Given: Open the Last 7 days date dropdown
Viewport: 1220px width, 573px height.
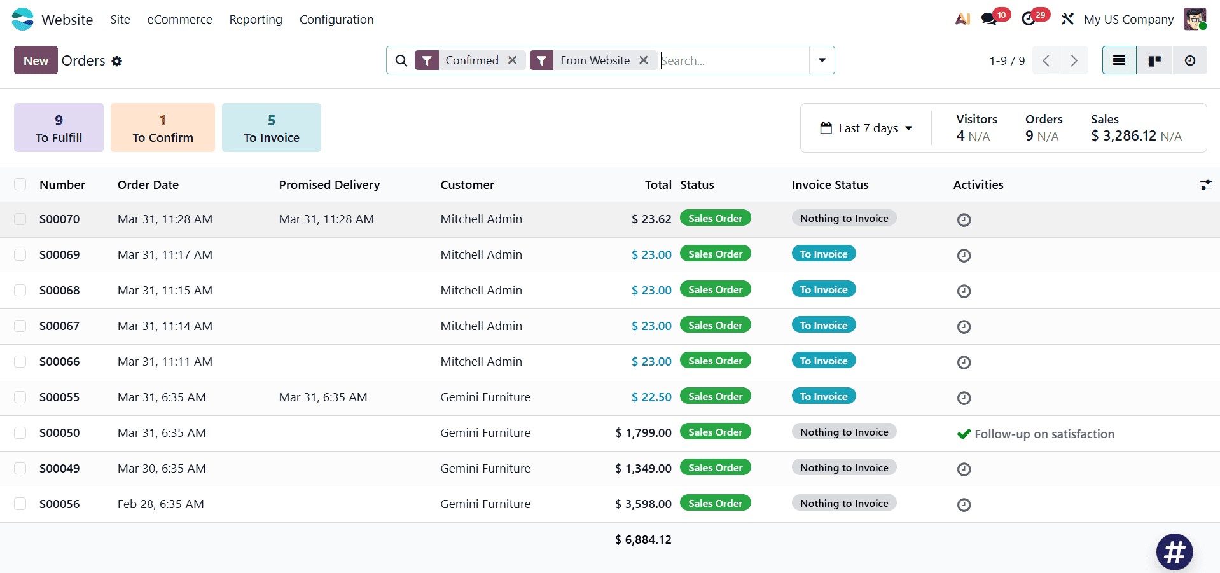Looking at the screenshot, I should click(866, 128).
